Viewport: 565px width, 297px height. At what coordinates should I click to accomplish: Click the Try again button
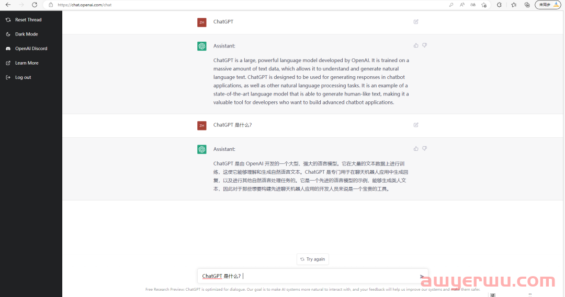[312, 259]
